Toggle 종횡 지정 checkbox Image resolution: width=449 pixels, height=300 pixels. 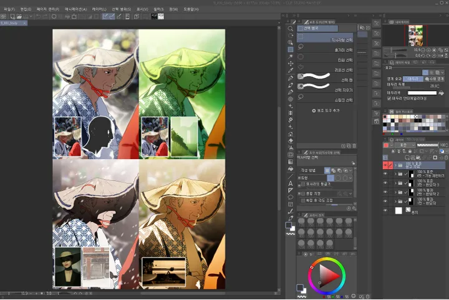[303, 194]
